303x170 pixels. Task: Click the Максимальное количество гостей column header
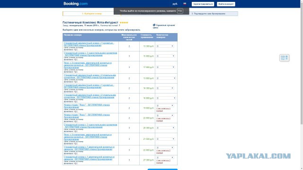point(129,37)
